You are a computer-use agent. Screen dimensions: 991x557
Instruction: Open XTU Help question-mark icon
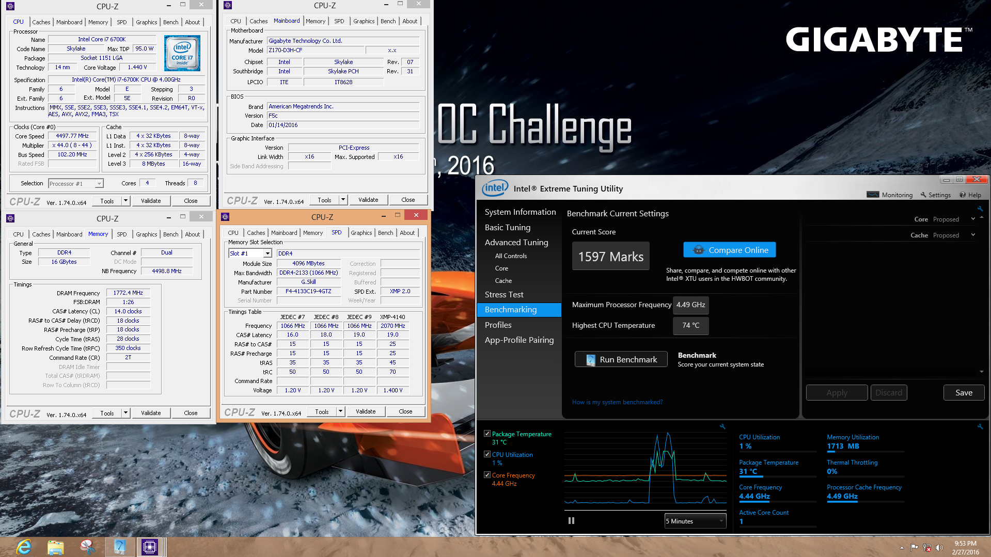963,195
